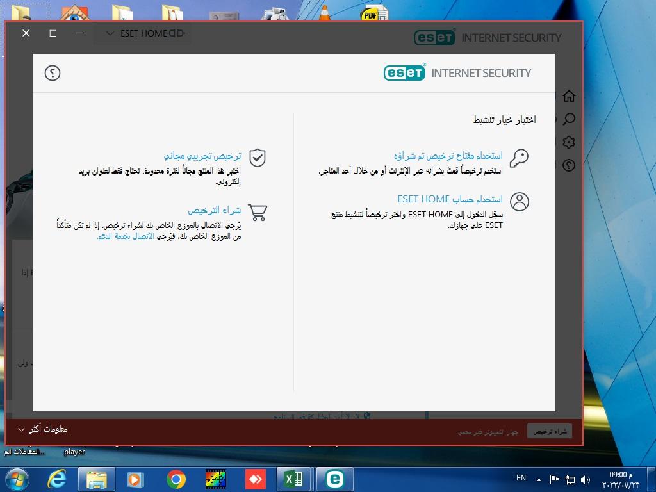Open the volume control in system tray
This screenshot has height=492, width=656.
(586, 480)
